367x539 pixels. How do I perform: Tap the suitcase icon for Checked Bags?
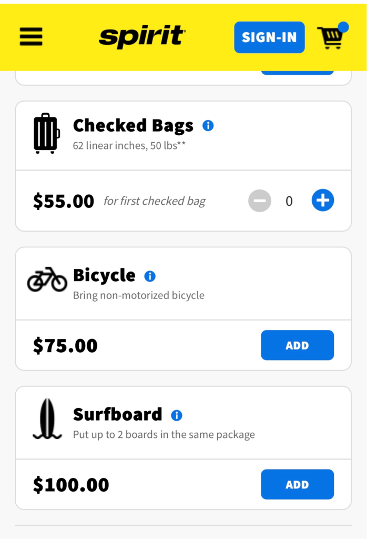[47, 133]
